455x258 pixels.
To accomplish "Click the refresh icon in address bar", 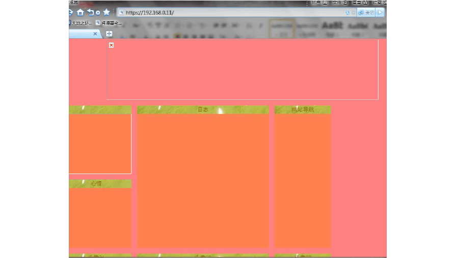I will point(347,12).
